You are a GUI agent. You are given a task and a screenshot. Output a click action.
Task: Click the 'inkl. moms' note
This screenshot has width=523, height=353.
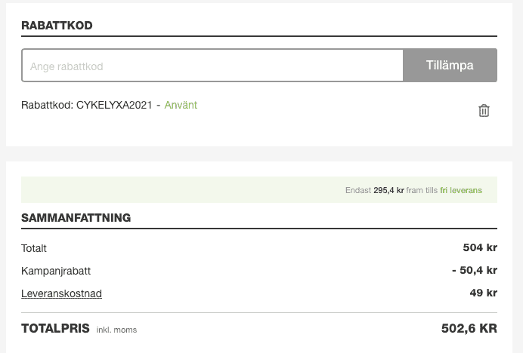click(116, 330)
